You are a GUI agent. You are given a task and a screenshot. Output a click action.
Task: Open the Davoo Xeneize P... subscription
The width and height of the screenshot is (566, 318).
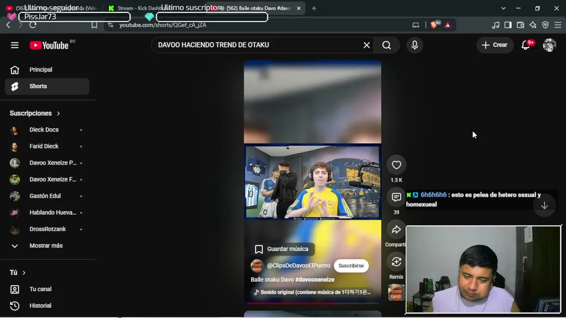tap(47, 163)
